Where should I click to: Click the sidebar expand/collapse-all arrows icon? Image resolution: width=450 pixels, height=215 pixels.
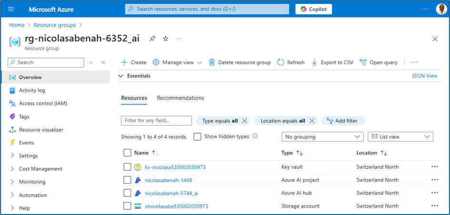point(91,63)
